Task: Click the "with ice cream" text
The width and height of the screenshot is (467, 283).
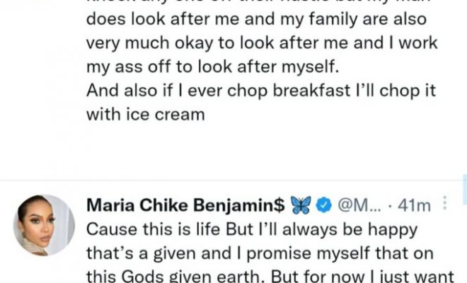Action: (145, 116)
